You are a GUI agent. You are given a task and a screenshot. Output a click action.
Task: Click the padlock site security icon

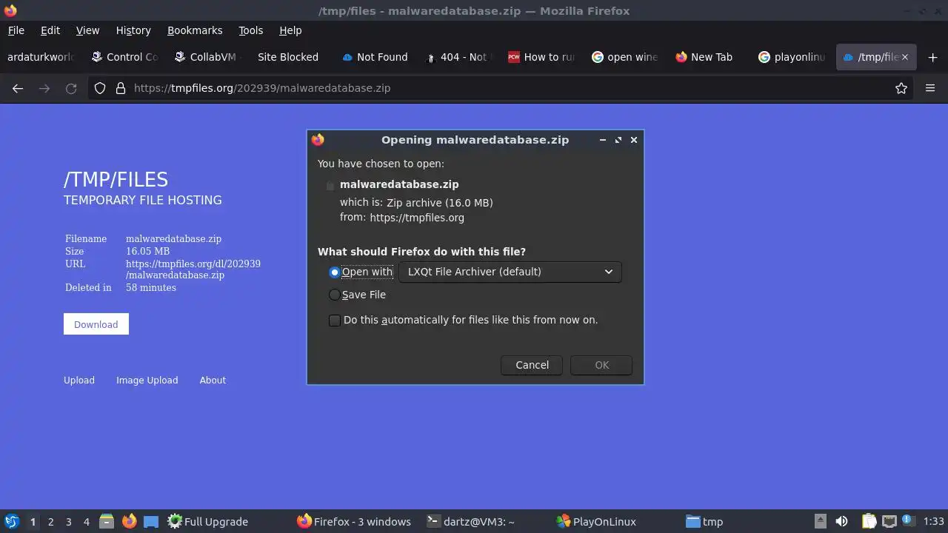pyautogui.click(x=120, y=88)
